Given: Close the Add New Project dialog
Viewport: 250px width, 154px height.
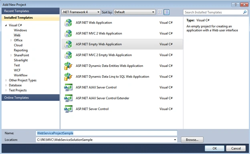Looking at the screenshot, I should click(244, 4).
